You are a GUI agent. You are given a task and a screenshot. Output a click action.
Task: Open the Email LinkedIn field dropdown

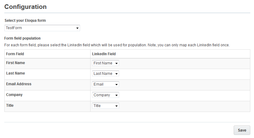click(105, 84)
